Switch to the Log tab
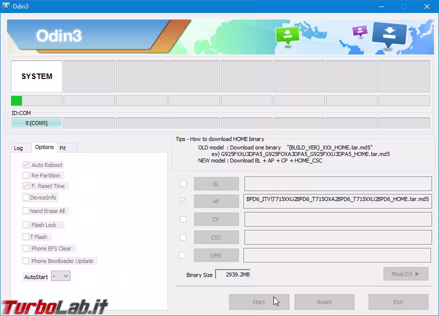Image resolution: width=439 pixels, height=316 pixels. [18, 148]
